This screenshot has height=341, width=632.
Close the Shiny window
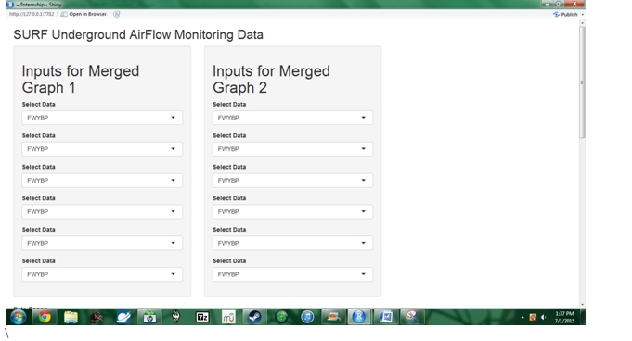coord(574,4)
